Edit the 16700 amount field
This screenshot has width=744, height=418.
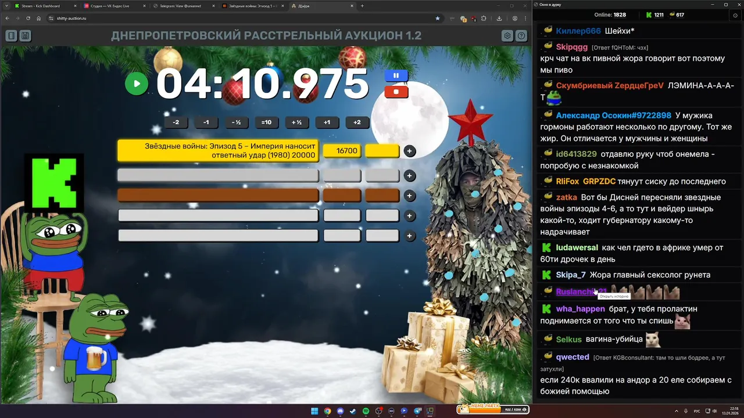click(x=342, y=151)
